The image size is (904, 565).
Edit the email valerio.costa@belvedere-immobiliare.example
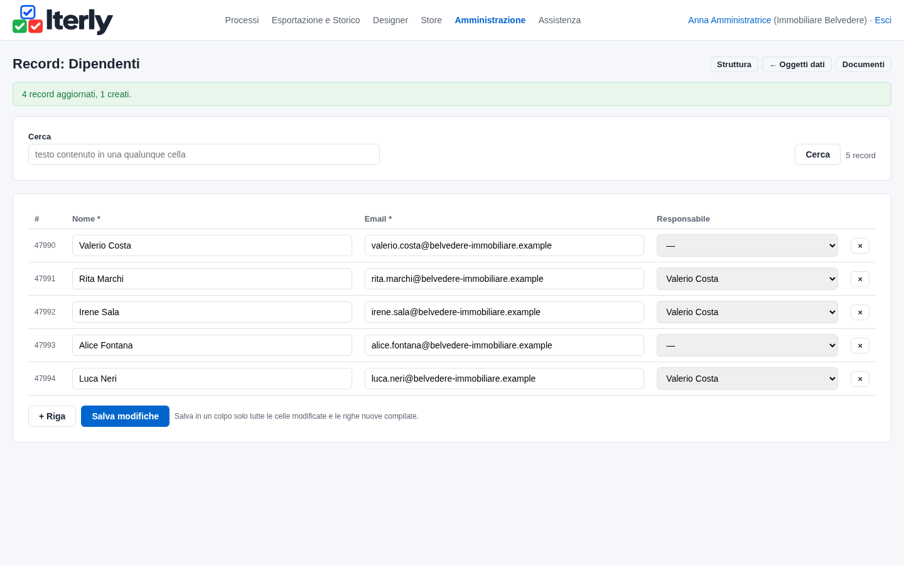coord(504,245)
